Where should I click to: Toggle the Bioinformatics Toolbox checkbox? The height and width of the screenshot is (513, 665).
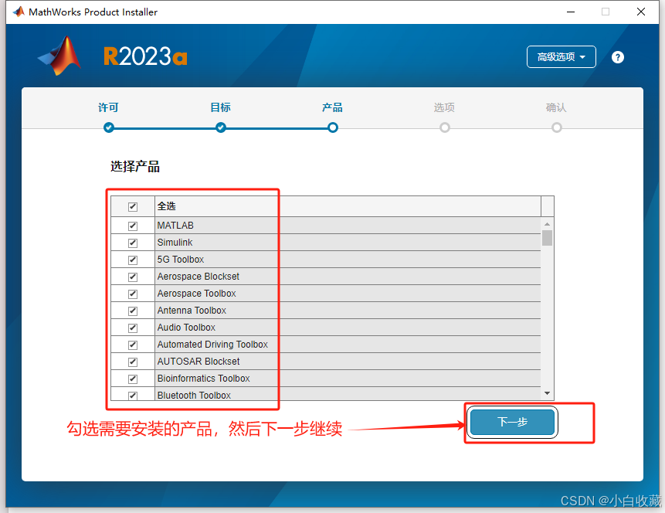coord(133,379)
